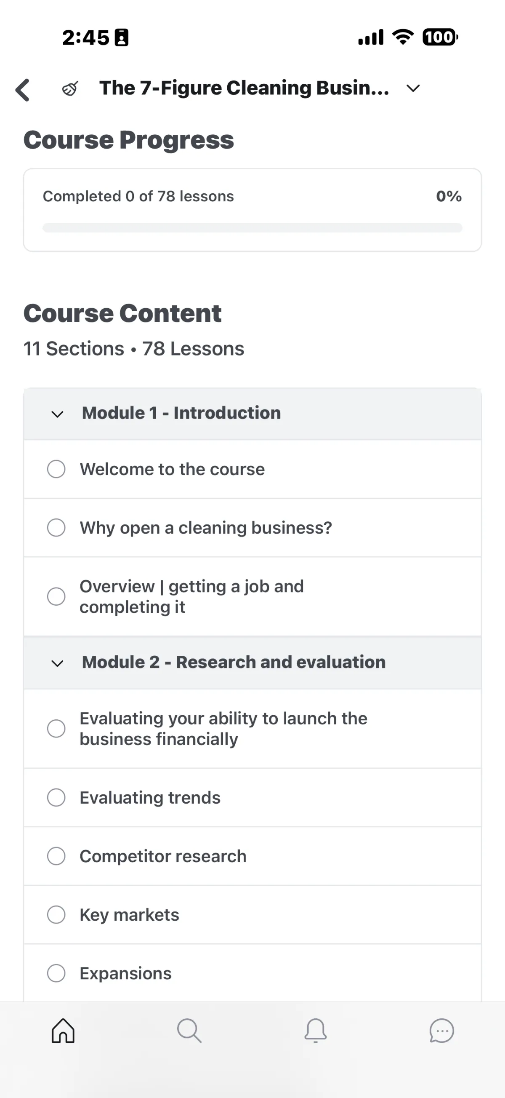Tap the back arrow icon
Screen dimensions: 505x1098
(23, 90)
